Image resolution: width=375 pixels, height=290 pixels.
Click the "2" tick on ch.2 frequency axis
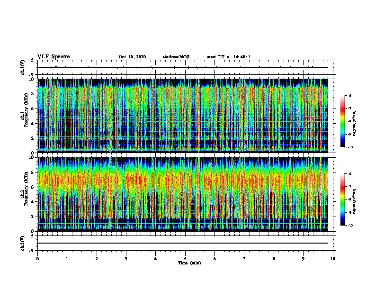coord(33,217)
